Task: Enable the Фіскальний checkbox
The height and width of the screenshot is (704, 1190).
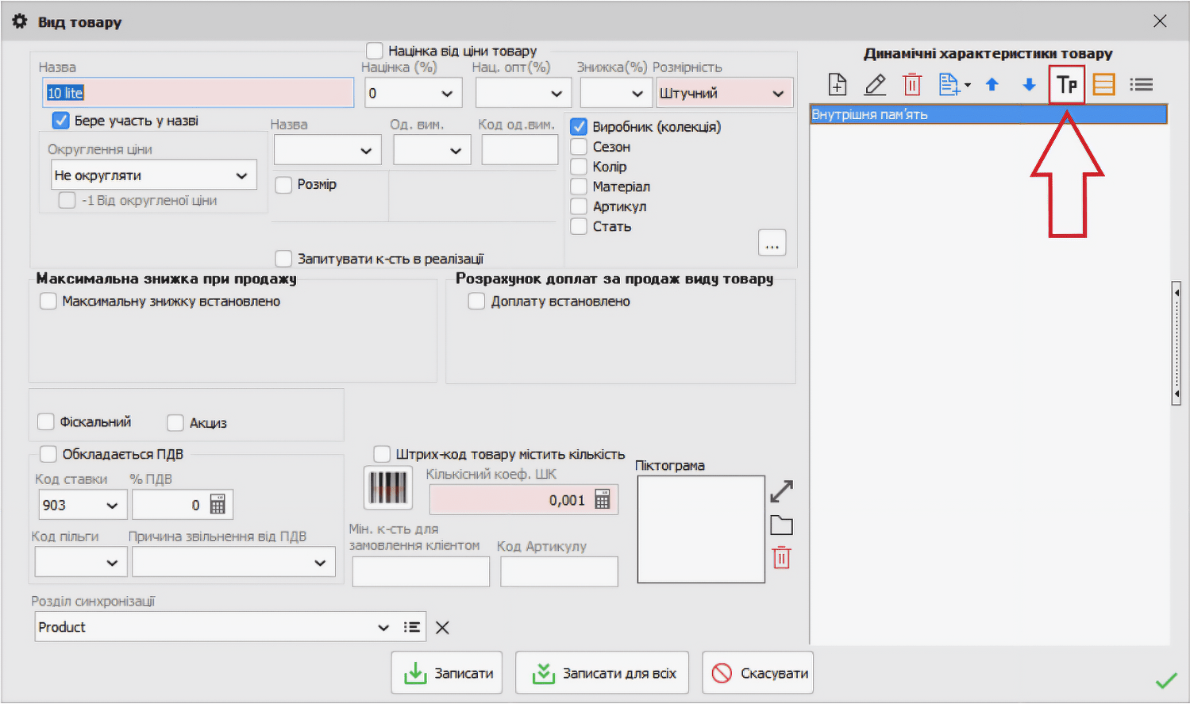Action: point(46,421)
